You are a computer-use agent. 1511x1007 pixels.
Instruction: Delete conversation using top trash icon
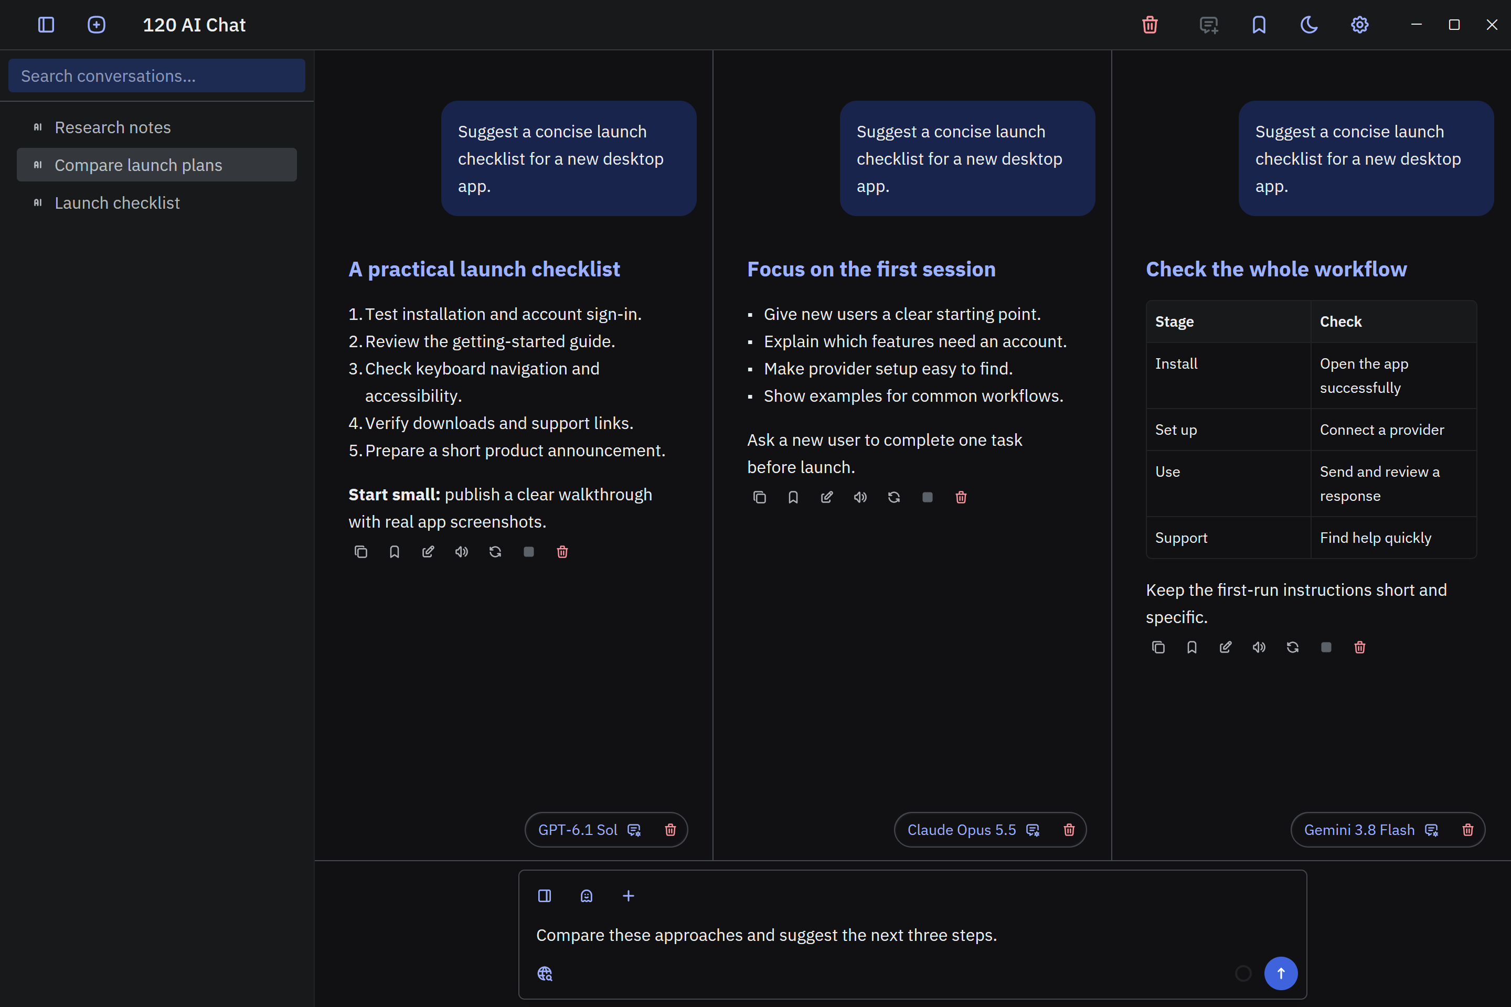point(1150,25)
